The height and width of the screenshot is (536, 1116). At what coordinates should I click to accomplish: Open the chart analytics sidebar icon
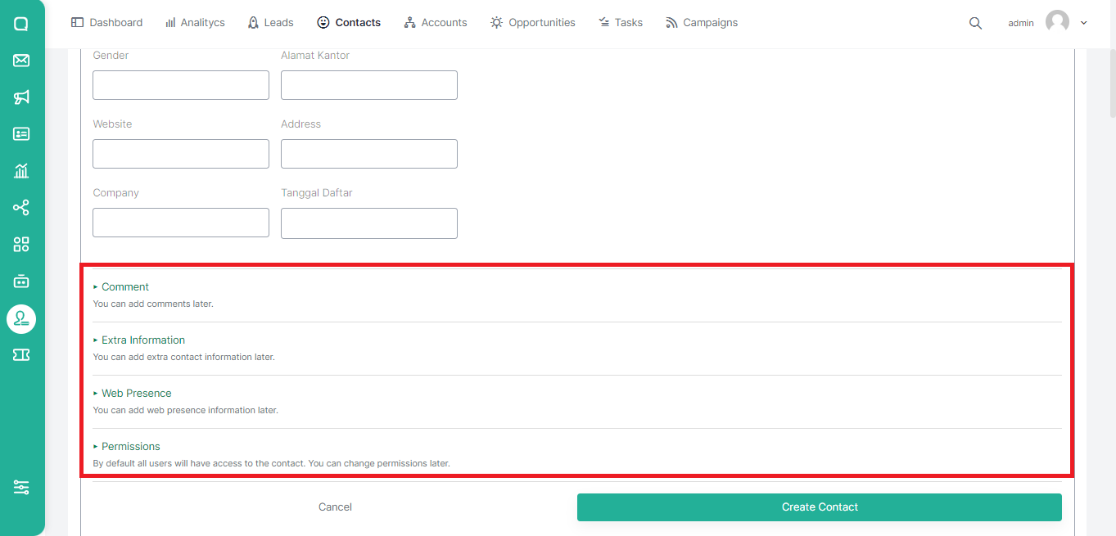[21, 171]
